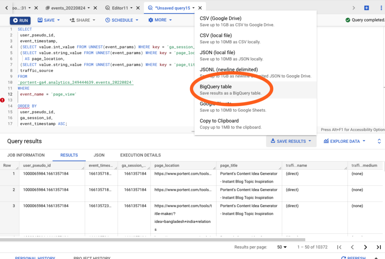Expand the SAVE dropdown arrow
The height and width of the screenshot is (259, 385).
point(58,20)
